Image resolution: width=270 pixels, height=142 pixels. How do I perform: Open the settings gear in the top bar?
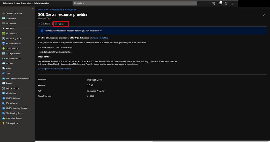coord(226,3)
